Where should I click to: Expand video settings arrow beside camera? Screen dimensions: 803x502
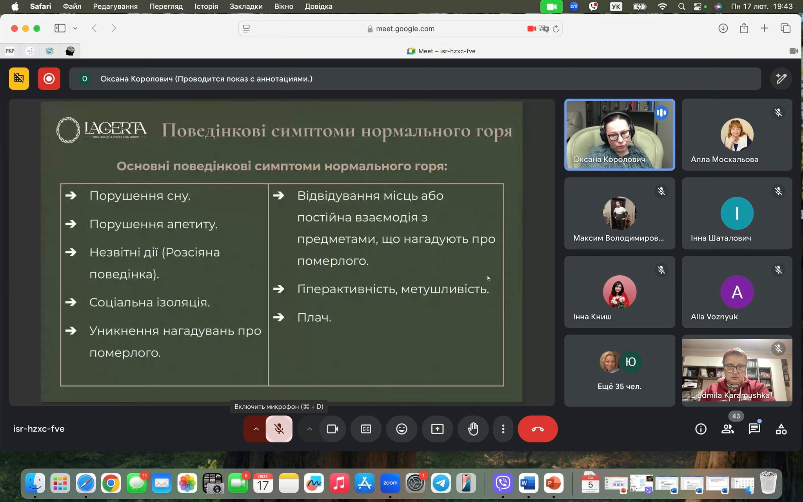[309, 429]
